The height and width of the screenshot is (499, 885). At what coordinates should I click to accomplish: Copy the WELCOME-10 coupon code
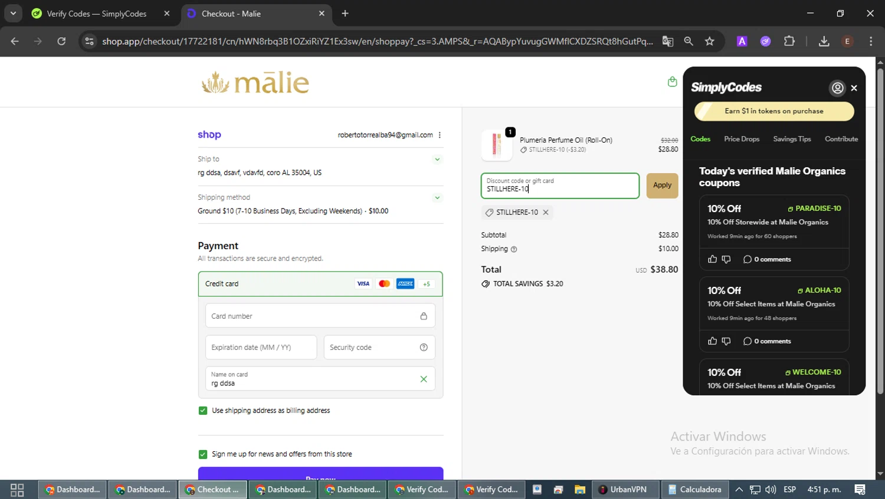click(813, 372)
